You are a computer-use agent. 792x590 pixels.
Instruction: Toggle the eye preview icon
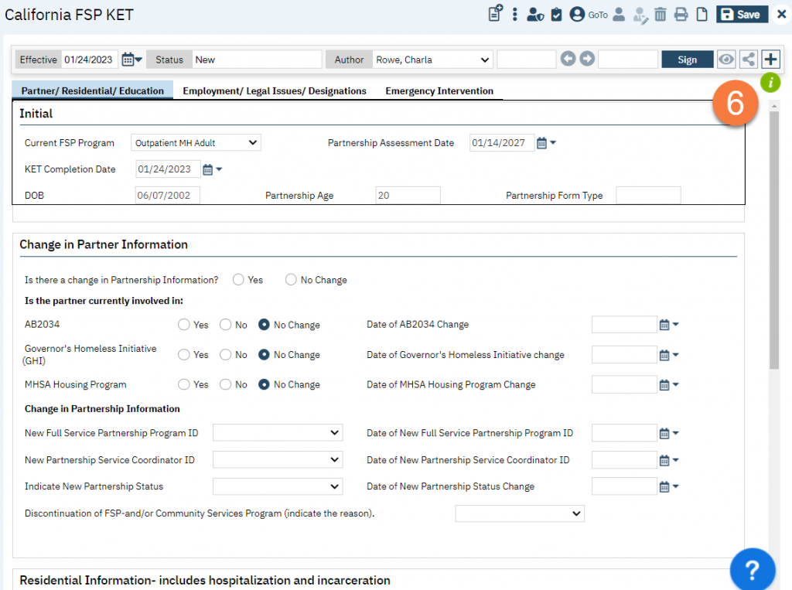click(725, 60)
